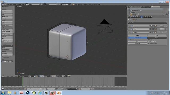The height and width of the screenshot is (95, 170).
Task: Toggle the Optimal Display checkbox
Action: click(x=149, y=44)
